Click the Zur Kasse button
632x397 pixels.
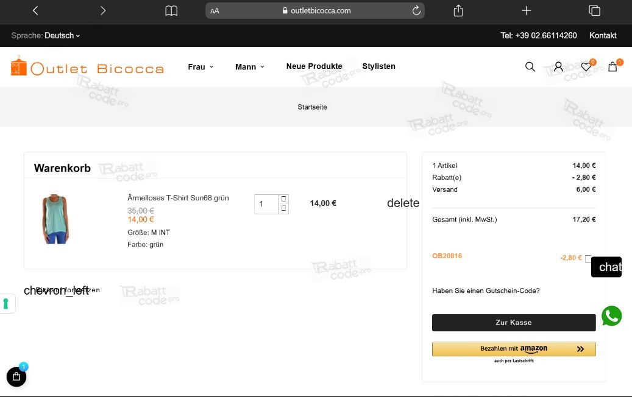click(514, 323)
